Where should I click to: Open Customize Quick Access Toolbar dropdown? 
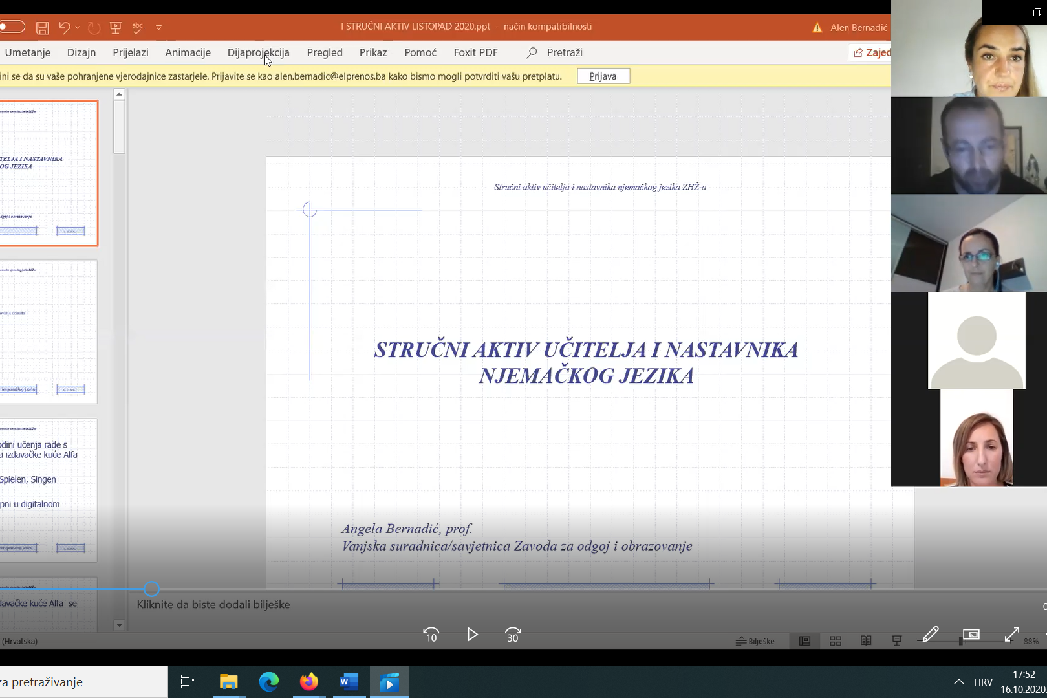point(158,27)
